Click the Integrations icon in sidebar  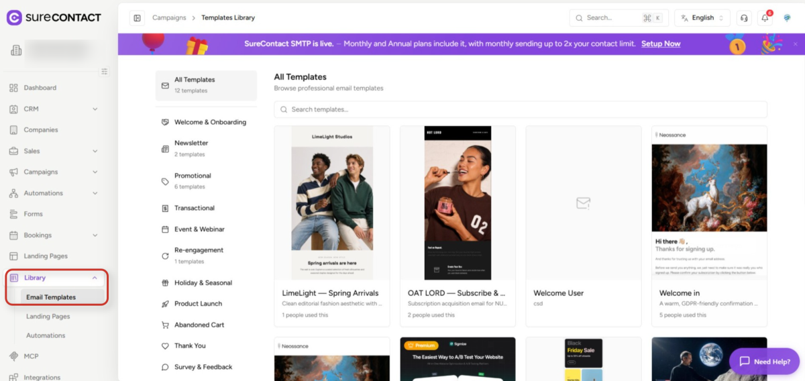(13, 377)
